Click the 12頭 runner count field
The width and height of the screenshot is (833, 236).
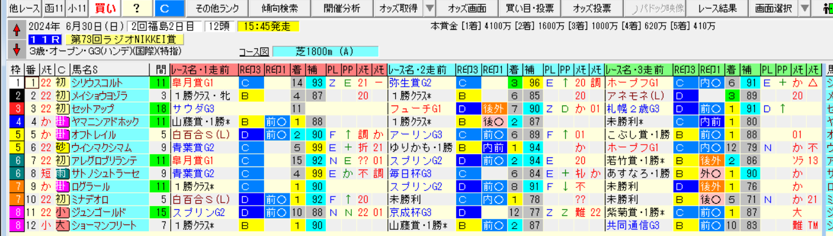coord(219,26)
